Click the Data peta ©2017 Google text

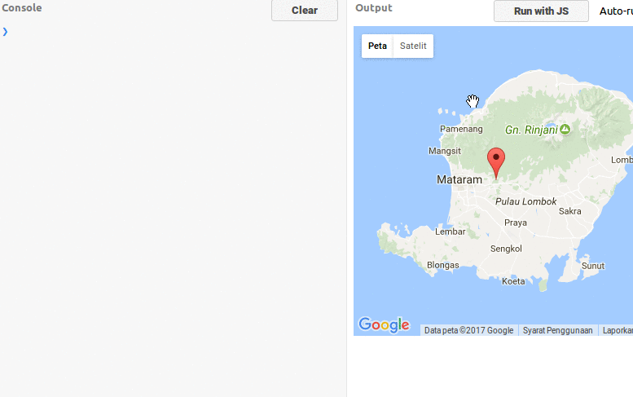tap(468, 330)
